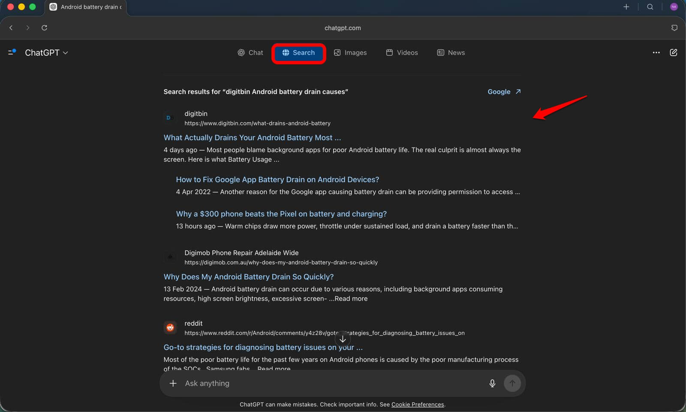The height and width of the screenshot is (412, 686).
Task: Open "What Actually Drains Your Android Battery Most"
Action: [252, 138]
